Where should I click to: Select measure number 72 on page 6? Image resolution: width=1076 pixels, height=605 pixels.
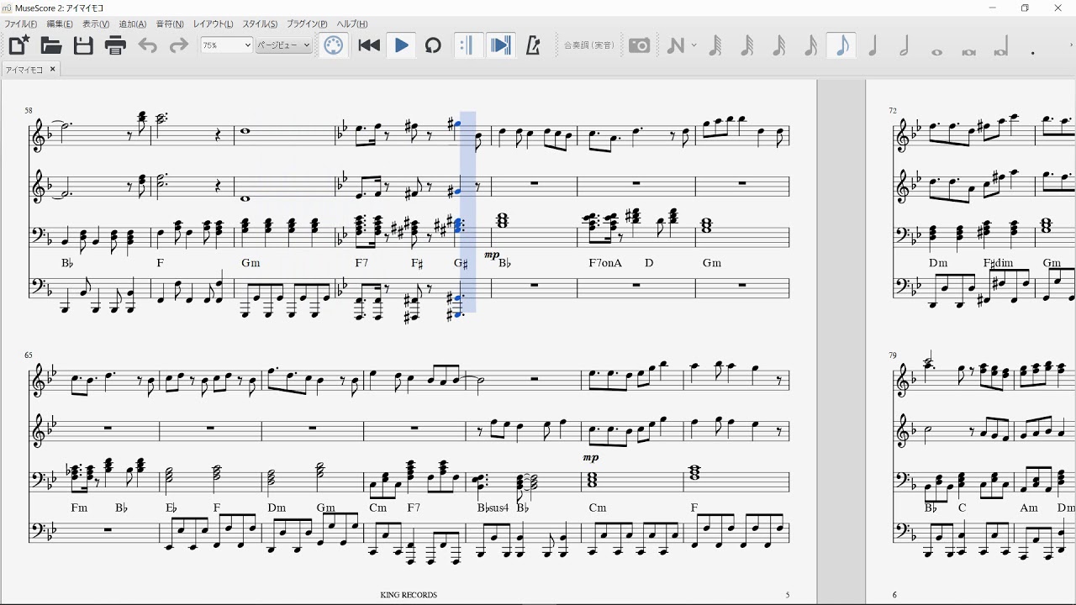(893, 111)
